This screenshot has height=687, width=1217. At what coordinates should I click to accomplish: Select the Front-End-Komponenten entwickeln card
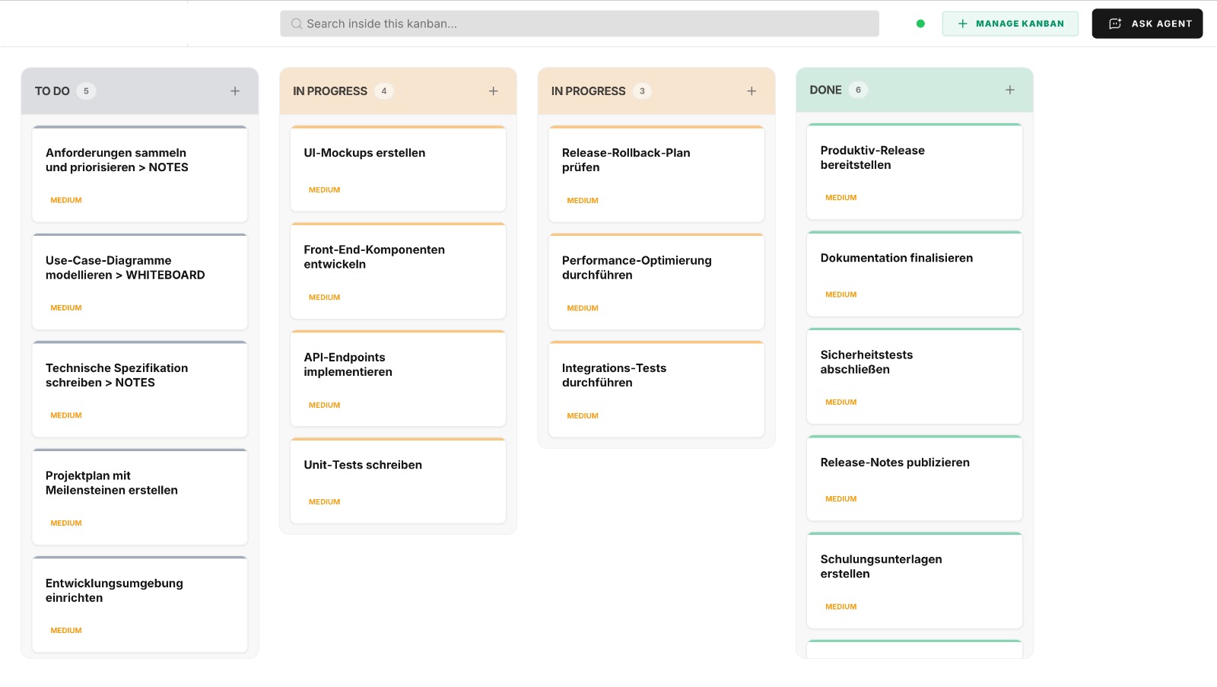398,271
